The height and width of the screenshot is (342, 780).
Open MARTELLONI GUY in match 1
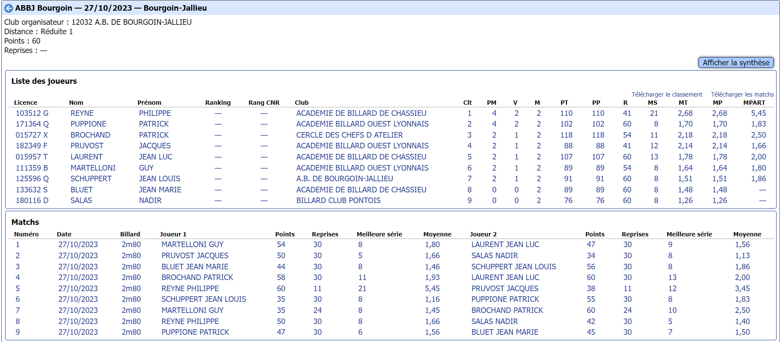193,245
